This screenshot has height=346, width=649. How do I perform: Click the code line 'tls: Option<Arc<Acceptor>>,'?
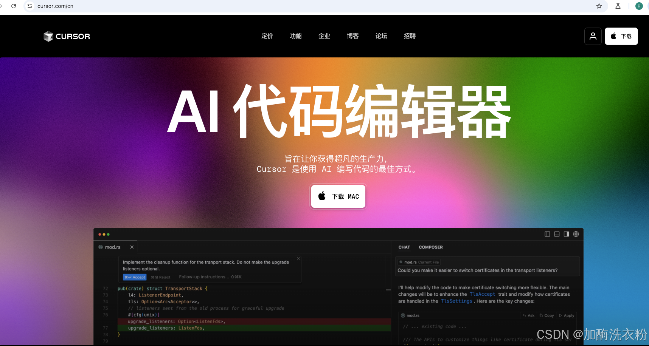click(164, 302)
